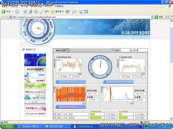
Task: Open the 부정무패신고 pink banner
Action: [35, 108]
